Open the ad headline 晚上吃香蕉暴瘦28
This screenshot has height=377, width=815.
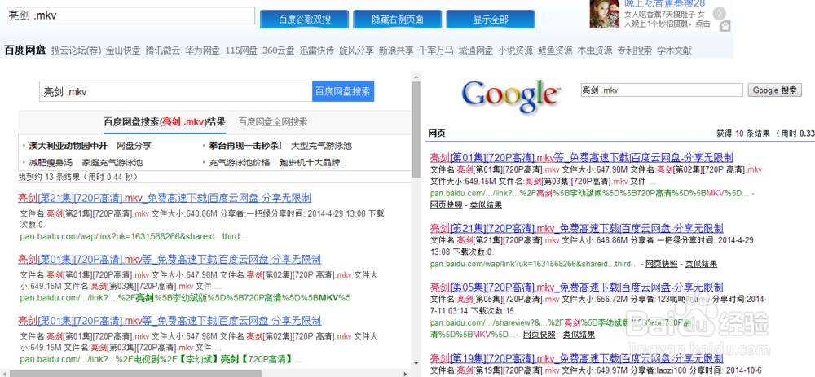(665, 3)
